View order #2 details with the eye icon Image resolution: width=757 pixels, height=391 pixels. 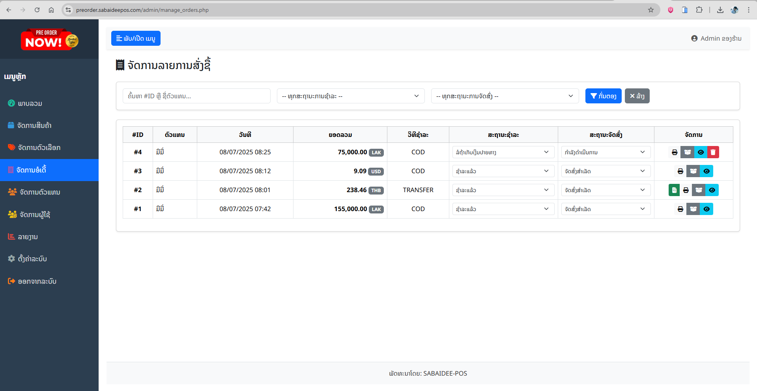click(712, 190)
